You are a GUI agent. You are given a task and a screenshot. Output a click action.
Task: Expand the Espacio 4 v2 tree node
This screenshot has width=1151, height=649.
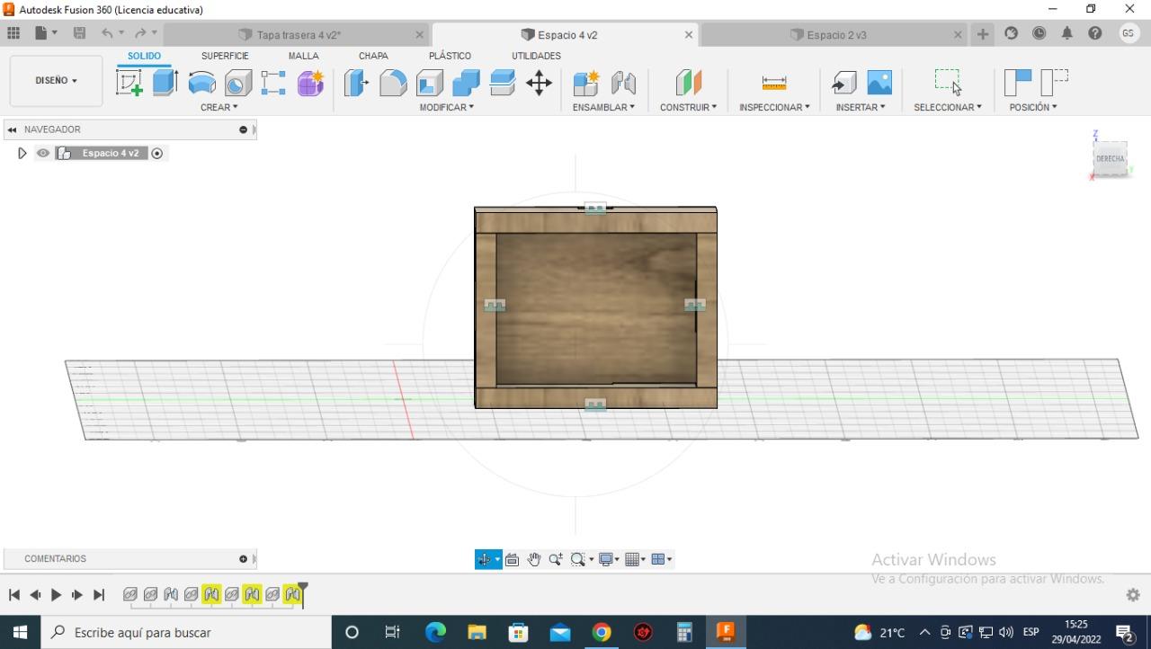(x=22, y=154)
